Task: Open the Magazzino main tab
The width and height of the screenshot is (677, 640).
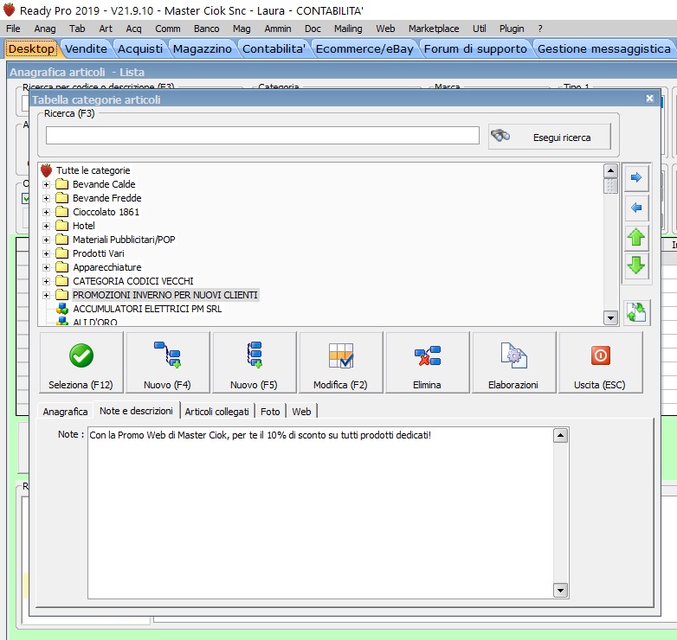Action: point(202,48)
